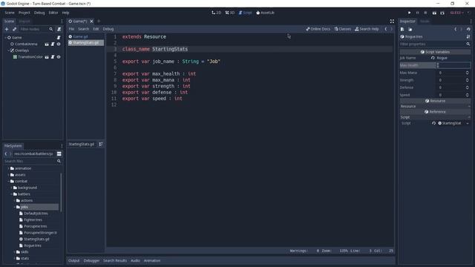This screenshot has height=267, width=475.
Task: Toggle distraction-free fullscreen mode icon
Action: [x=392, y=22]
